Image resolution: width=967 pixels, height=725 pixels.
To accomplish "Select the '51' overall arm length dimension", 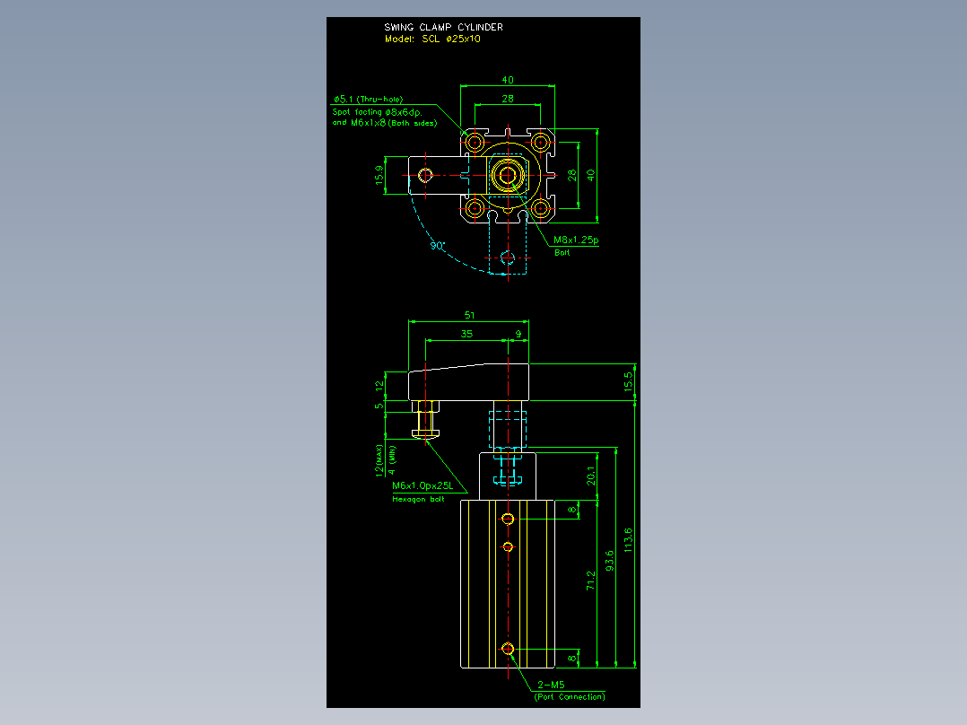I will tap(469, 315).
